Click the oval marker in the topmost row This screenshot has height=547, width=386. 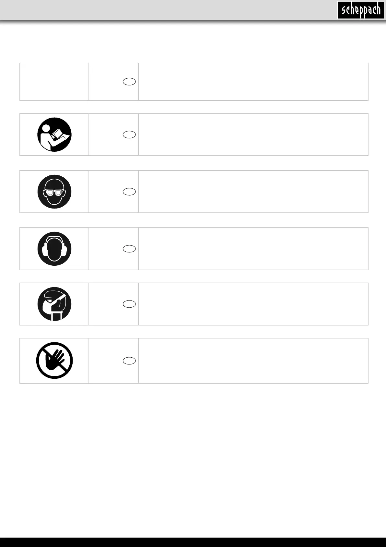[x=129, y=82]
